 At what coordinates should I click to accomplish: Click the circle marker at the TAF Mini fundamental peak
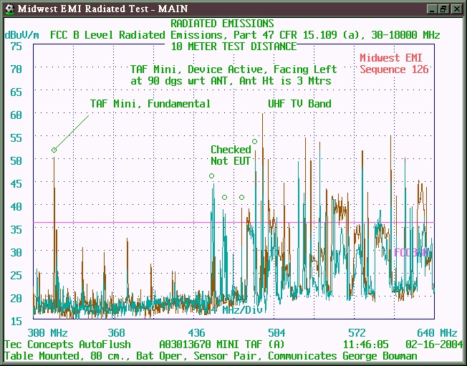(54, 150)
